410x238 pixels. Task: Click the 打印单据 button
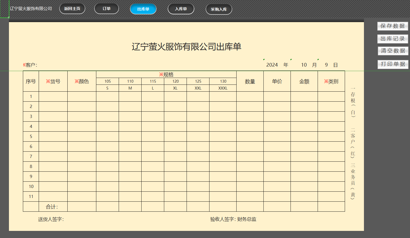tap(393, 64)
